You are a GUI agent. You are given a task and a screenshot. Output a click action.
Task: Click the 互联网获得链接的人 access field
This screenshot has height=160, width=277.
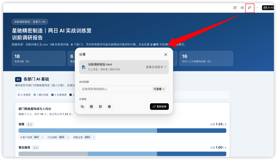click(x=124, y=89)
